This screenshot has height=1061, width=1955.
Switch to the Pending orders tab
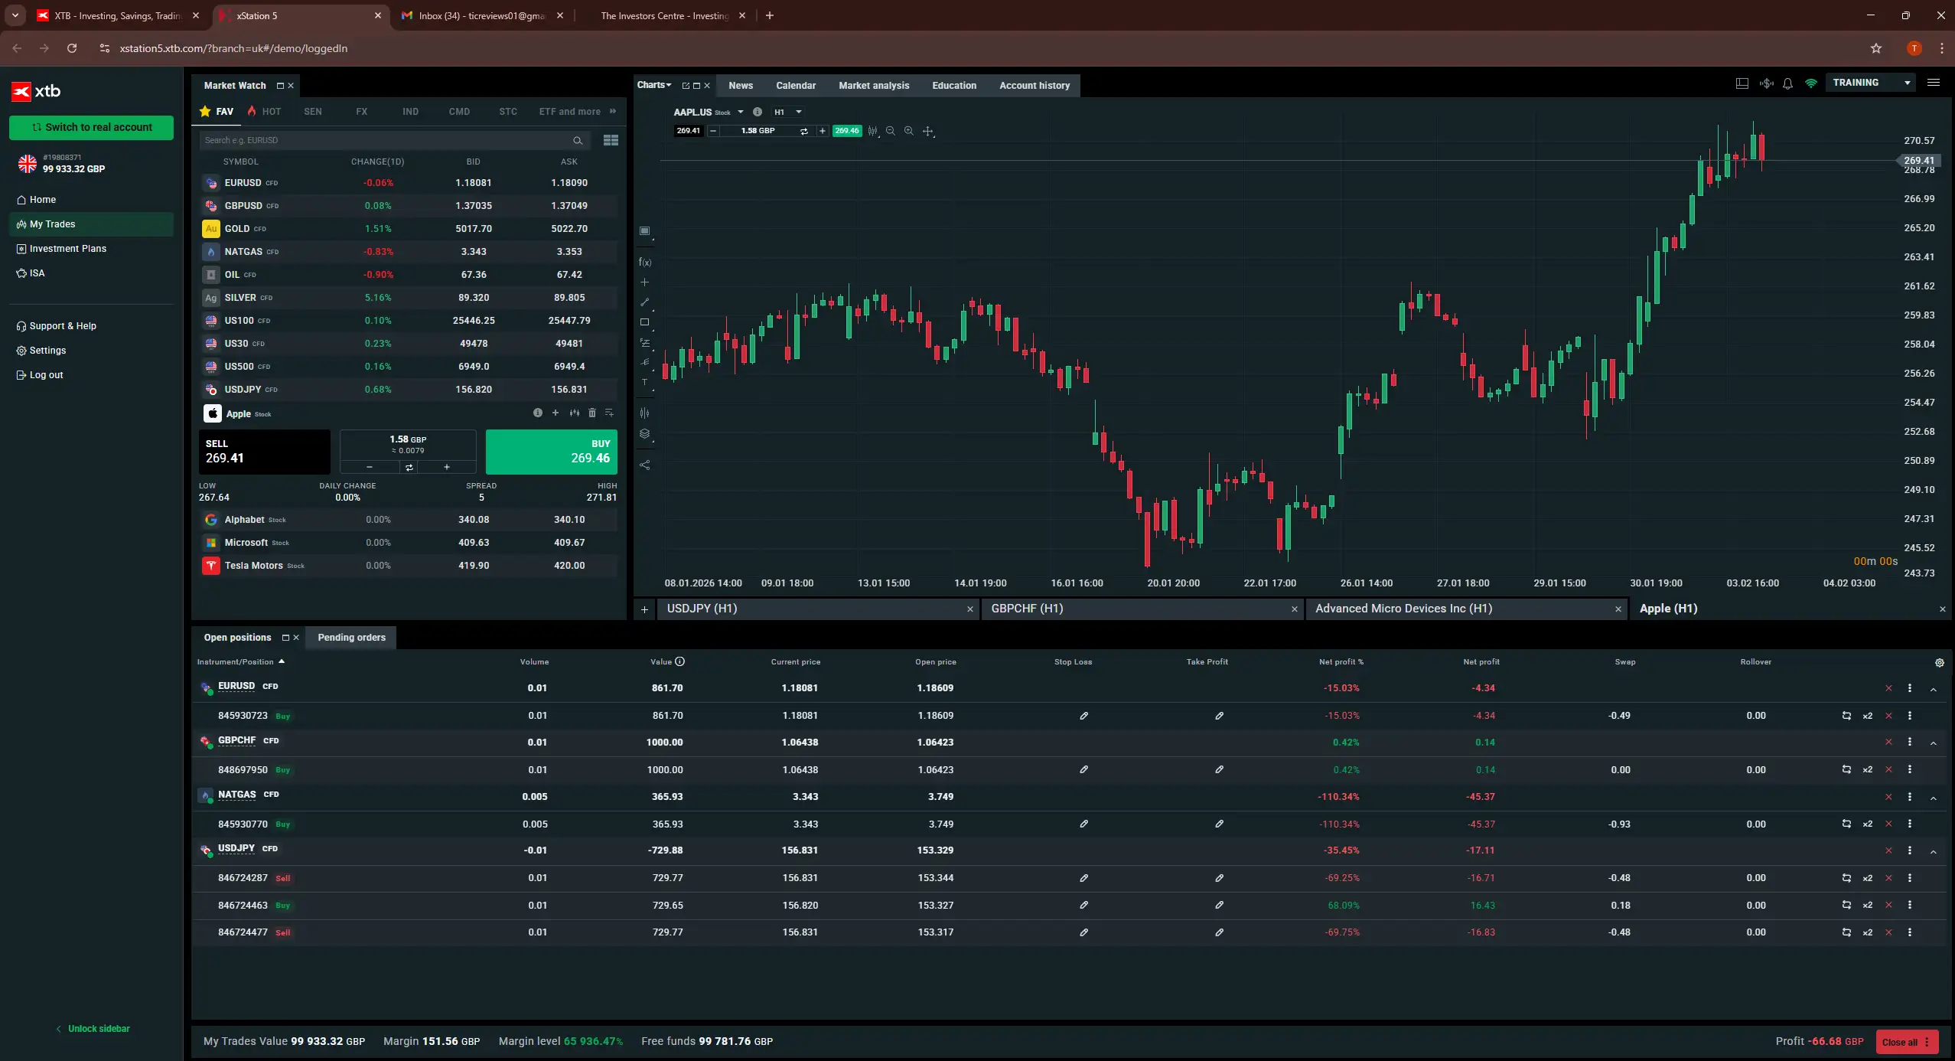(351, 637)
